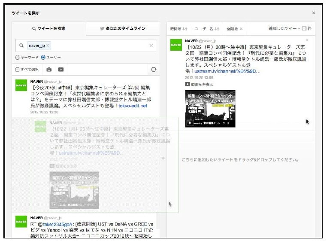The image size is (327, 244).
Task: Open the ustream.tv link in added tweet
Action: click(227, 71)
